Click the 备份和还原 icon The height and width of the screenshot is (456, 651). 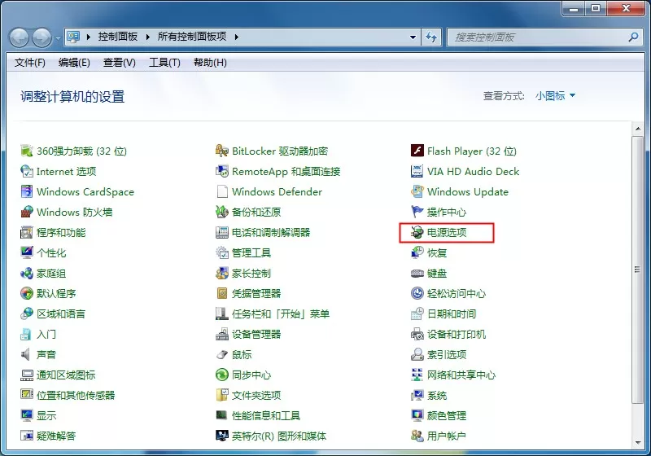click(222, 212)
